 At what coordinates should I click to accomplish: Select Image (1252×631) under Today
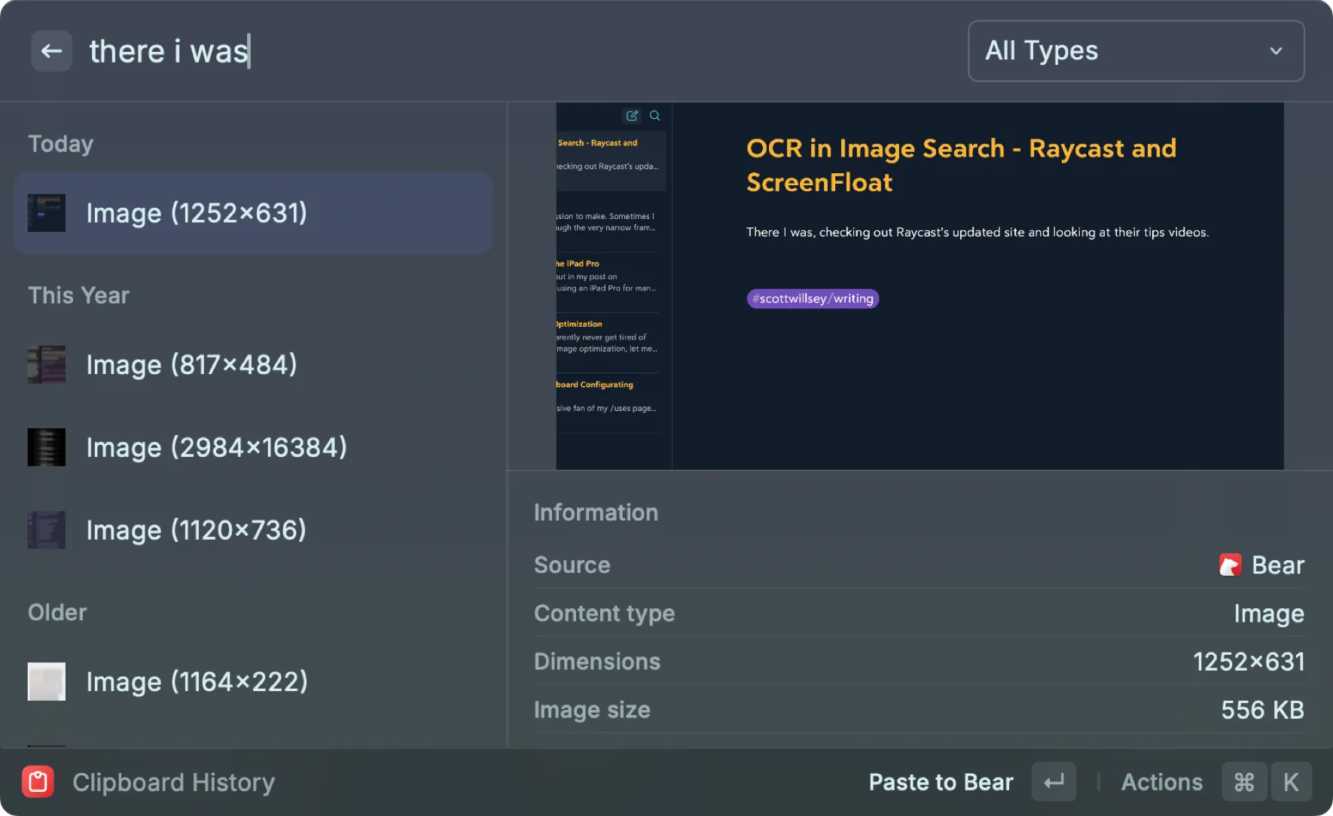coord(252,212)
